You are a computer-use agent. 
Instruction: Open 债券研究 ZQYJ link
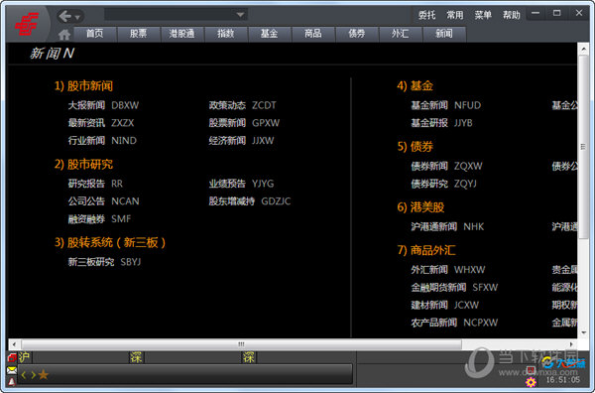(443, 184)
